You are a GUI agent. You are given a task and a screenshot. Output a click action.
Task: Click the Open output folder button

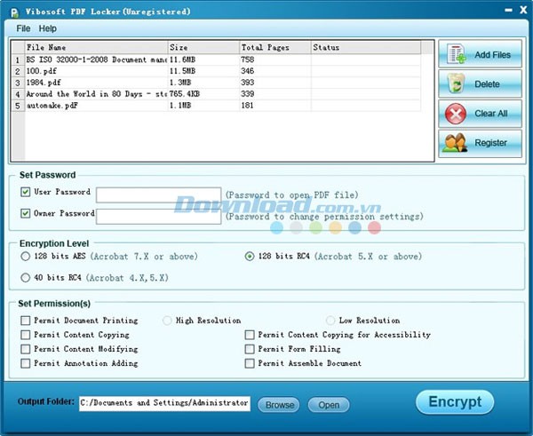click(x=329, y=405)
